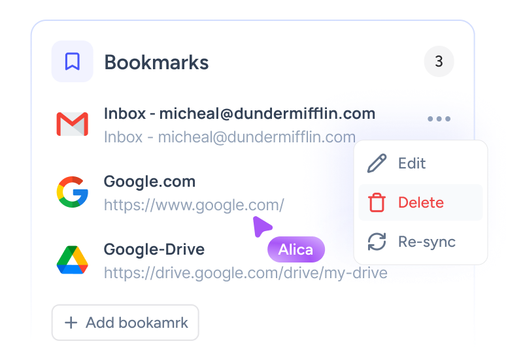506x350 pixels.
Task: Click the https://www.google.com/ URL text
Action: [x=194, y=205]
